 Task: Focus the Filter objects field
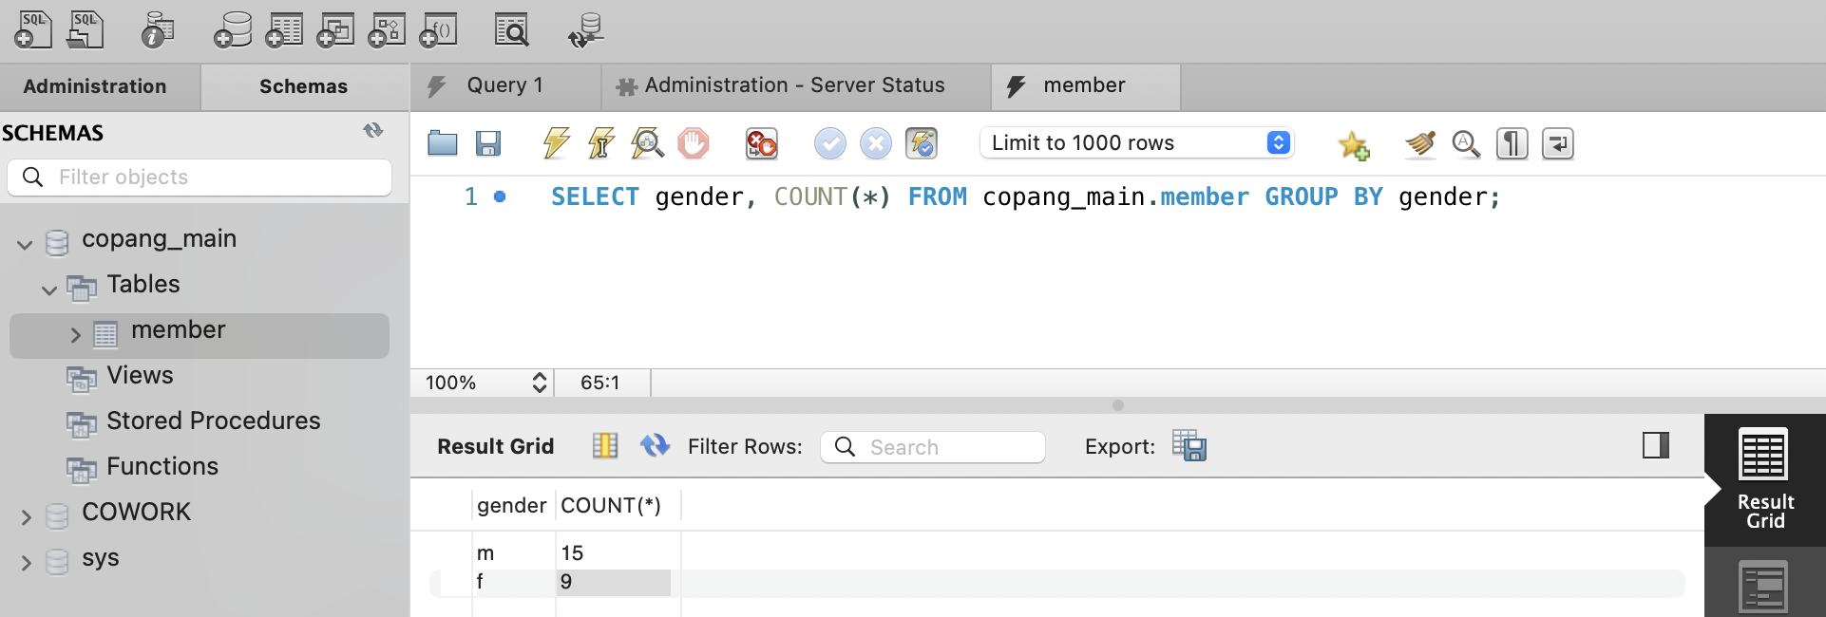pyautogui.click(x=200, y=177)
